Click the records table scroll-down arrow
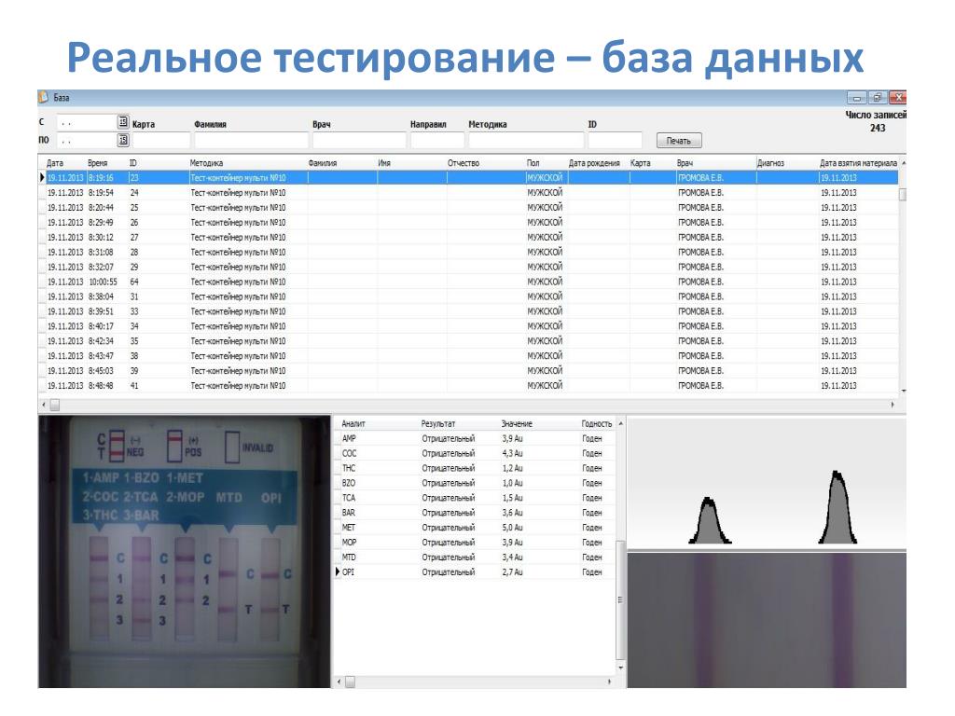955x716 pixels. click(x=903, y=391)
